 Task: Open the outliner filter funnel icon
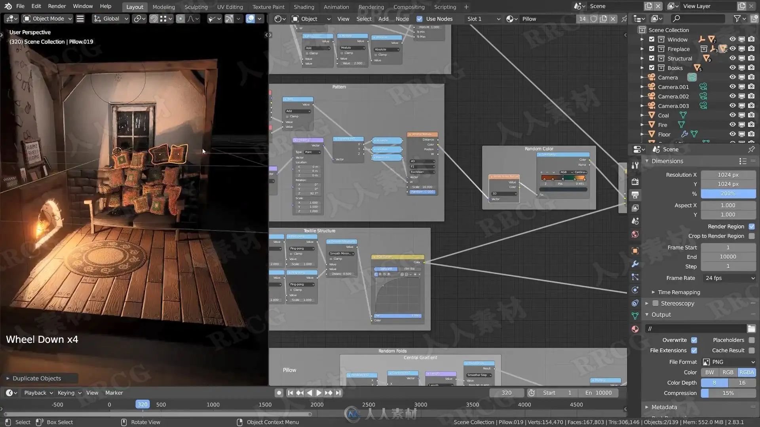[737, 18]
